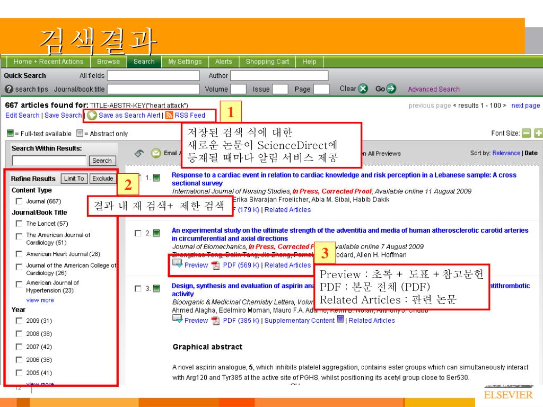The width and height of the screenshot is (543, 407).
Task: Open Related Articles for article 3
Action: tap(372, 321)
